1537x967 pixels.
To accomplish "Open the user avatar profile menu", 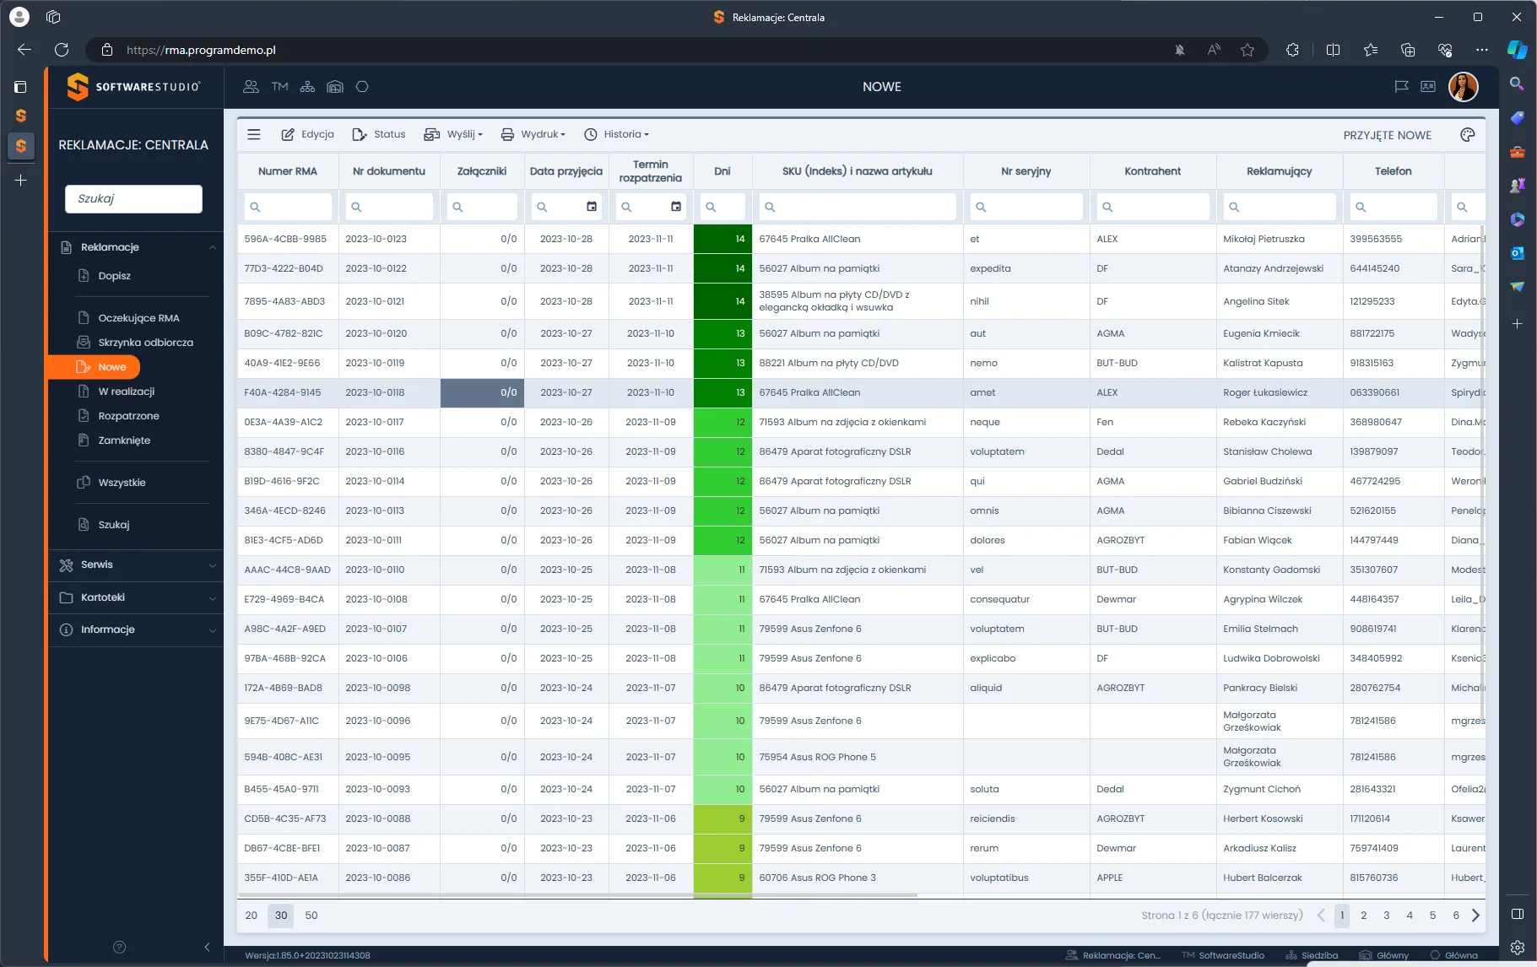I will 1464,86.
